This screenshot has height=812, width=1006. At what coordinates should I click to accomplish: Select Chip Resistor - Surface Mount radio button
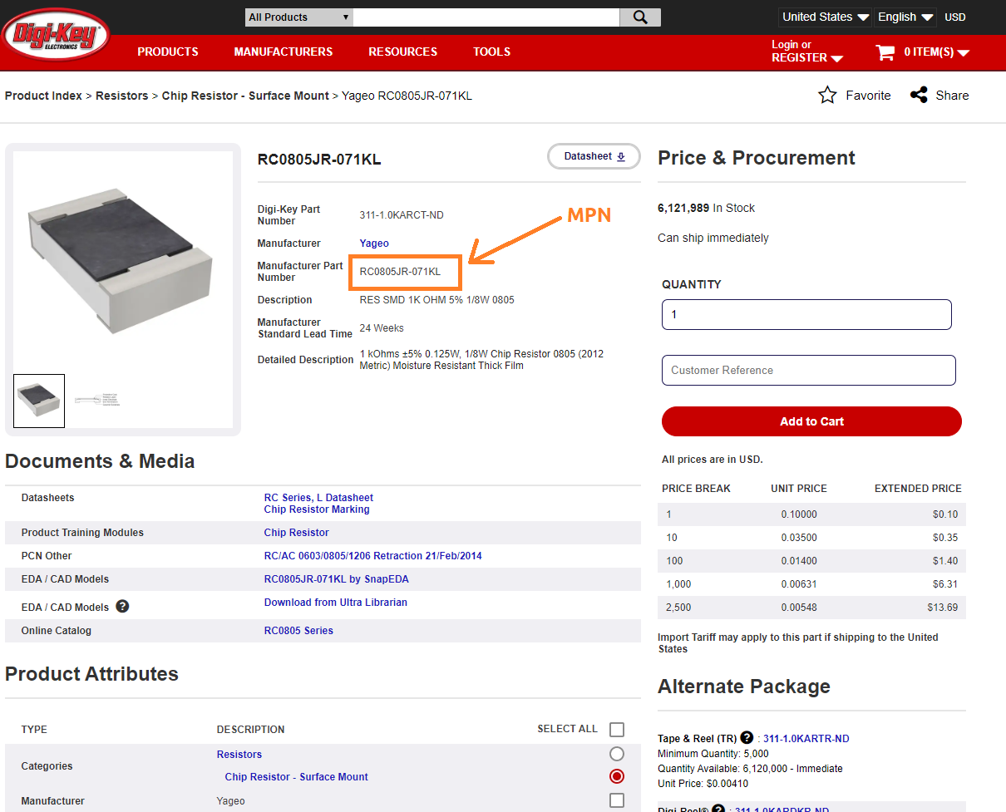tap(617, 776)
